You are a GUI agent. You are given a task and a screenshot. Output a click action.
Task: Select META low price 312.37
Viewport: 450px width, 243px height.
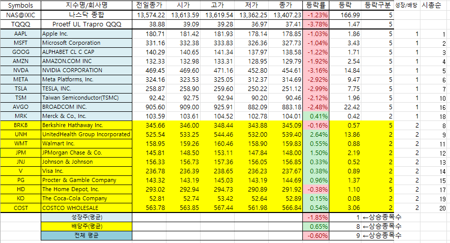tap(251, 80)
